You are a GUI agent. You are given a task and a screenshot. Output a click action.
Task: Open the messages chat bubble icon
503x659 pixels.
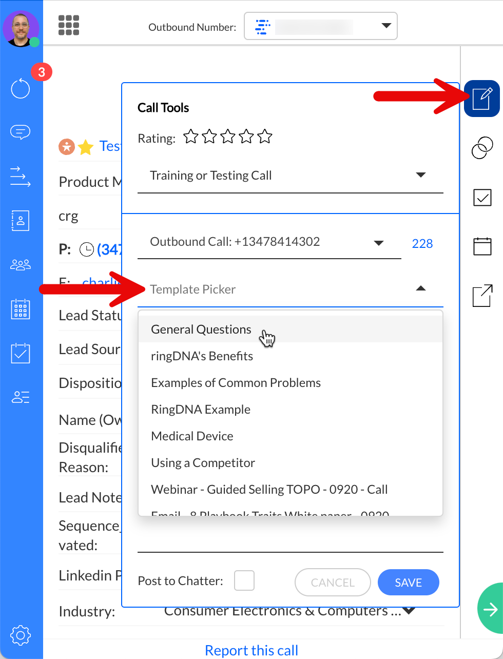(x=21, y=132)
